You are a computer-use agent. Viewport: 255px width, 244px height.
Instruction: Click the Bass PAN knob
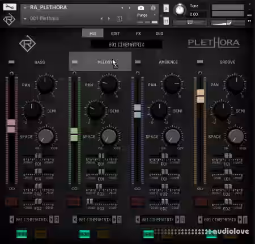coord(45,84)
